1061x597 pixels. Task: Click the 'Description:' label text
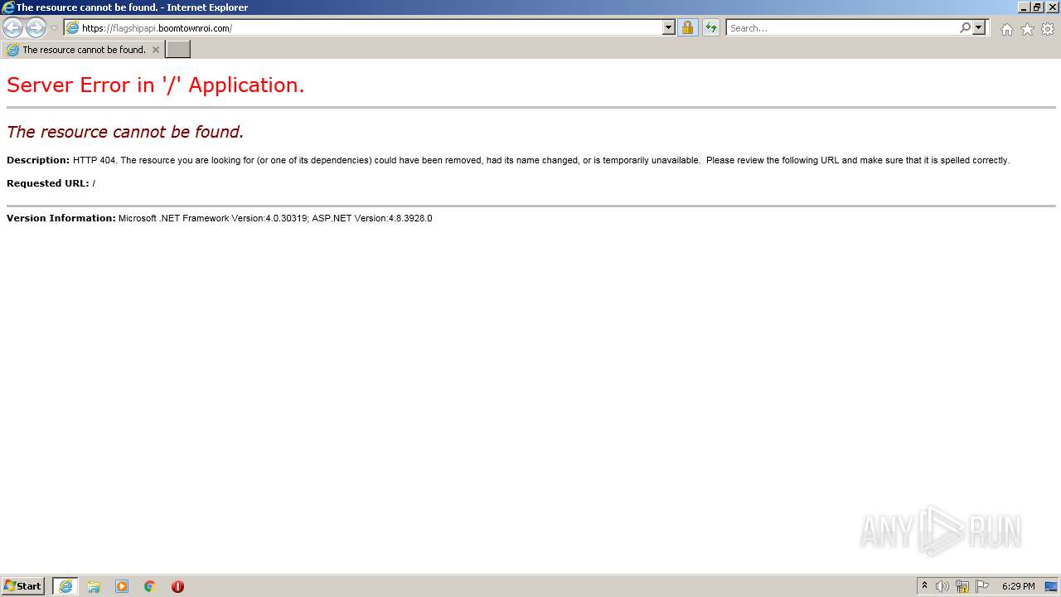(38, 160)
